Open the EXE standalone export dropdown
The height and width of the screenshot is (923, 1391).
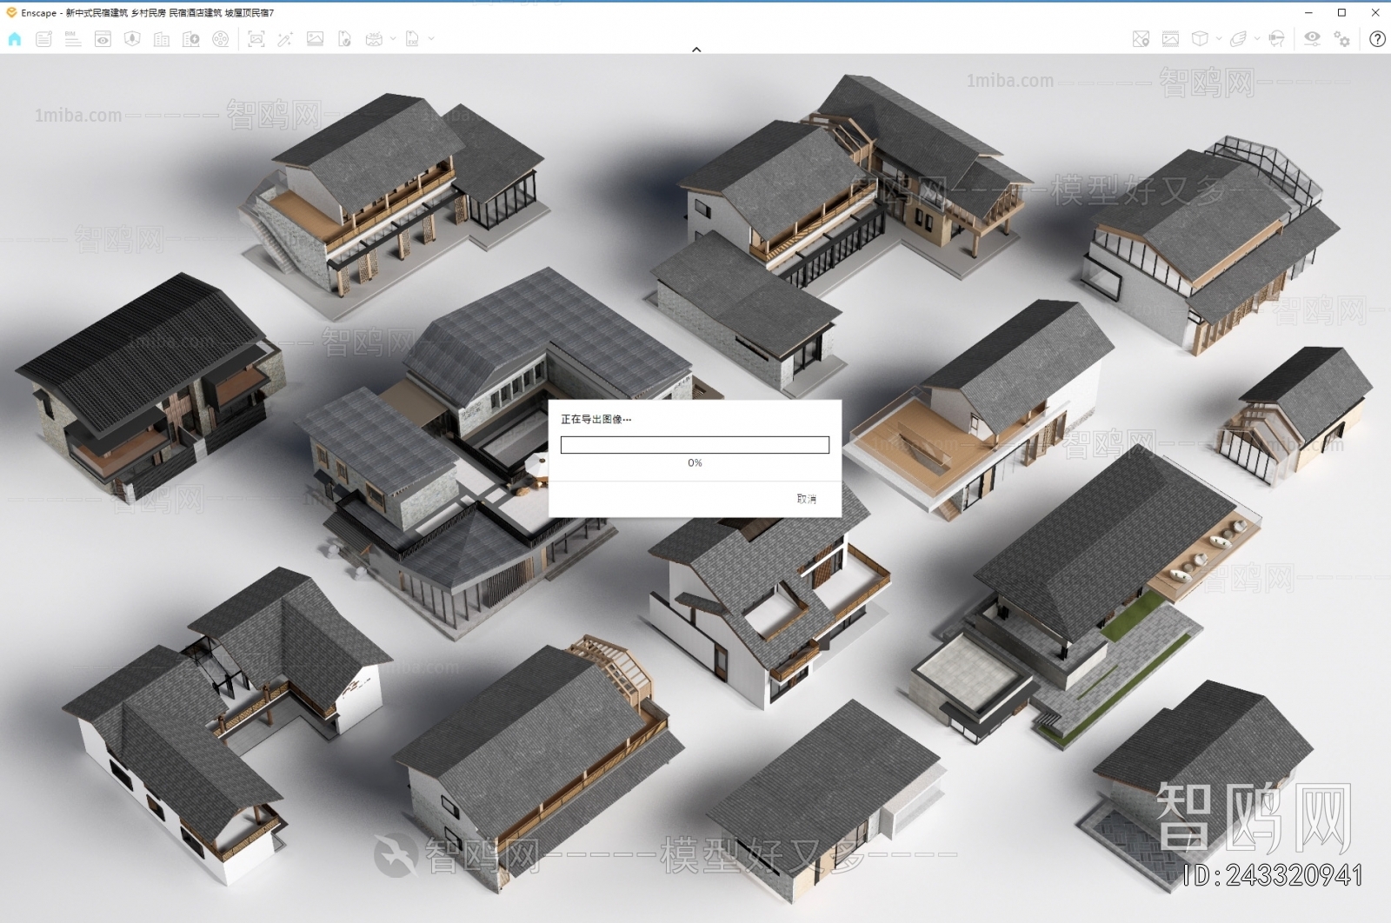pos(433,38)
